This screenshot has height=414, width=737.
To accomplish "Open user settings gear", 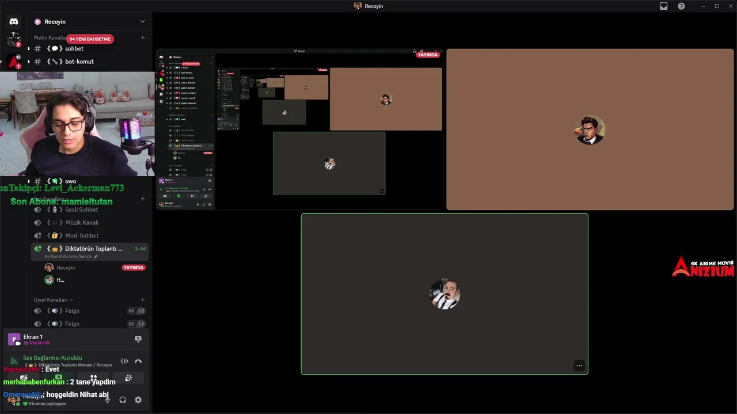I will click(138, 400).
